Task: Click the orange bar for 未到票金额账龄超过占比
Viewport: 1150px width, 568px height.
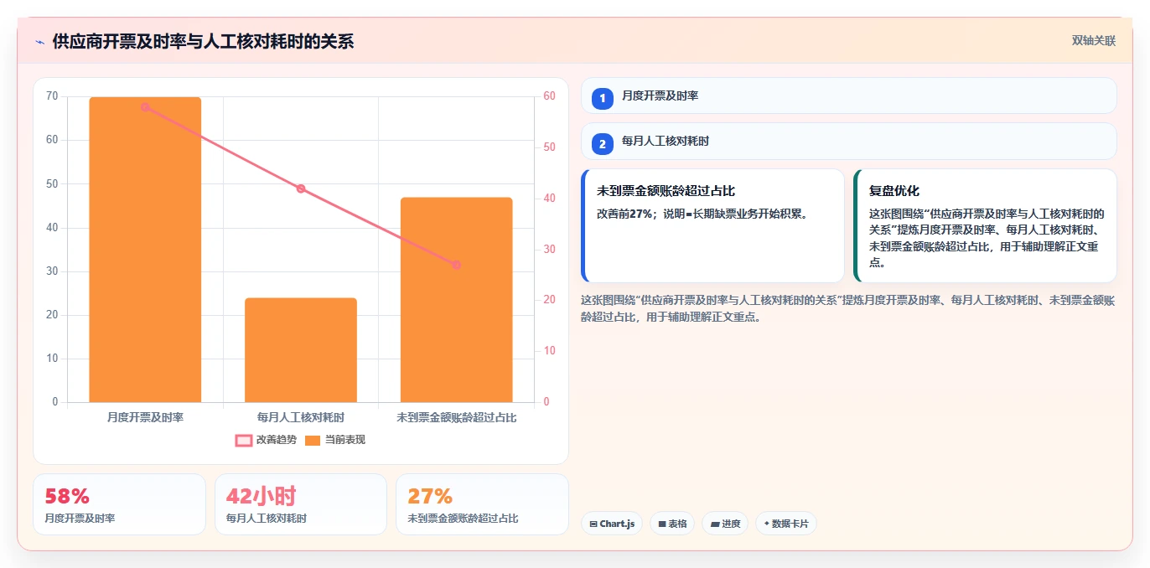Action: (456, 300)
